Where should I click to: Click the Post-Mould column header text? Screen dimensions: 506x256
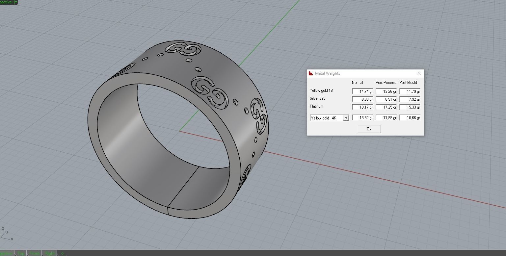(408, 83)
